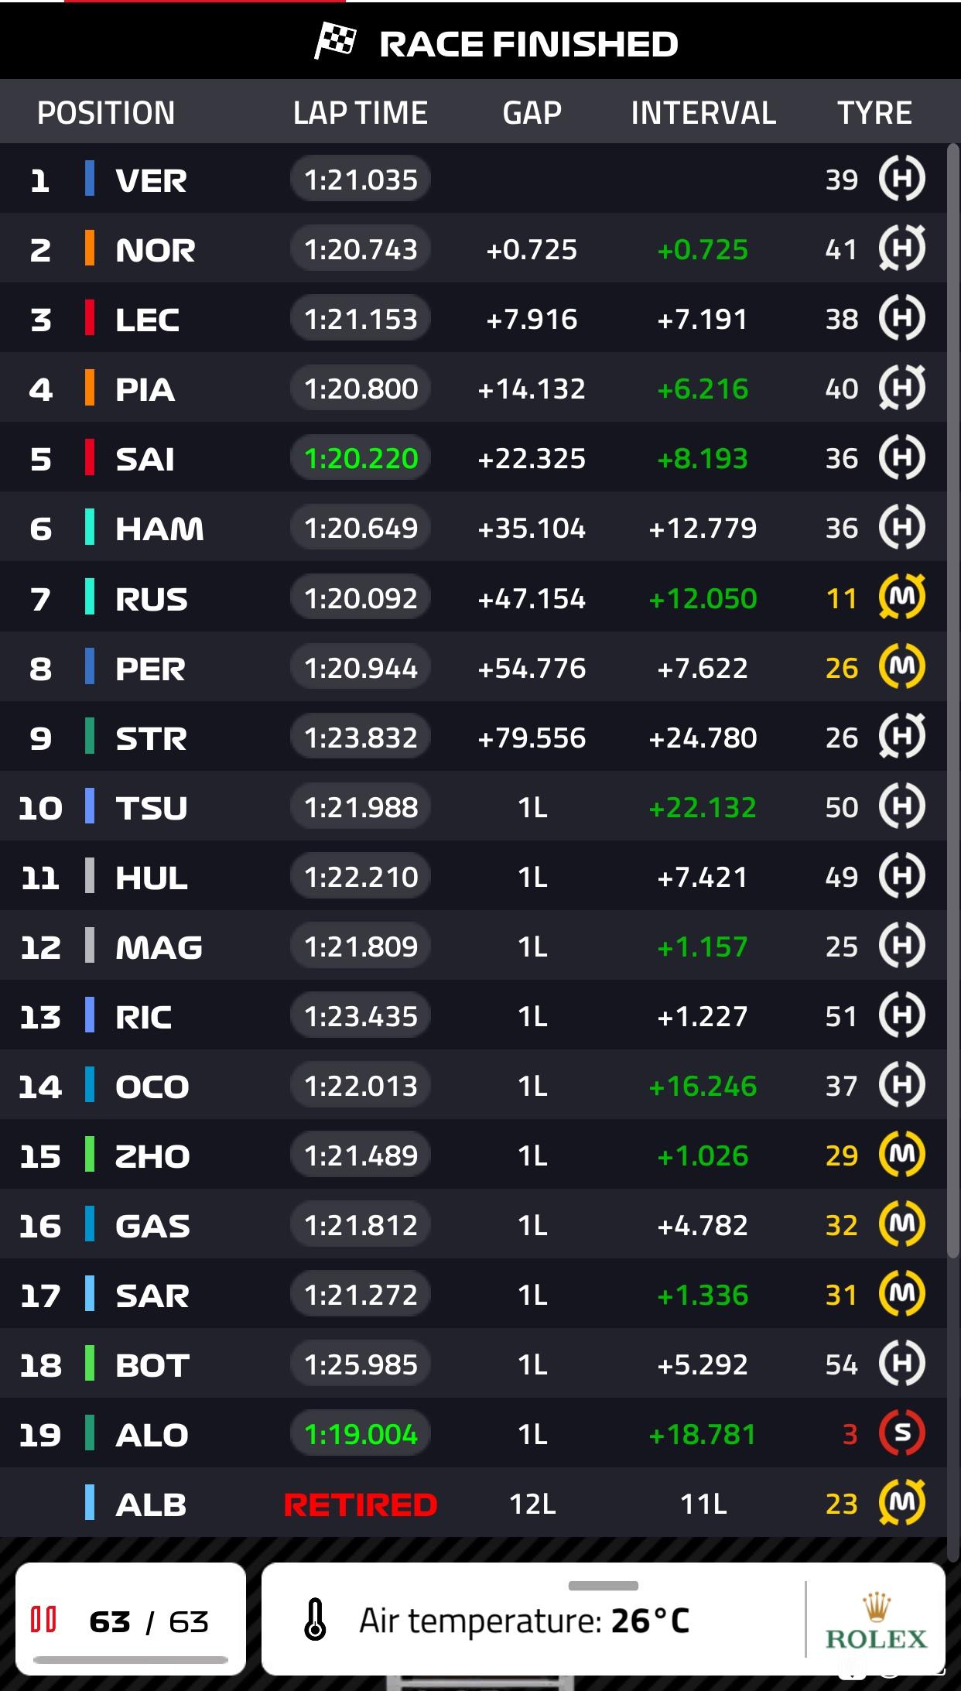
Task: Open the Rolex sponsor logo
Action: (876, 1621)
